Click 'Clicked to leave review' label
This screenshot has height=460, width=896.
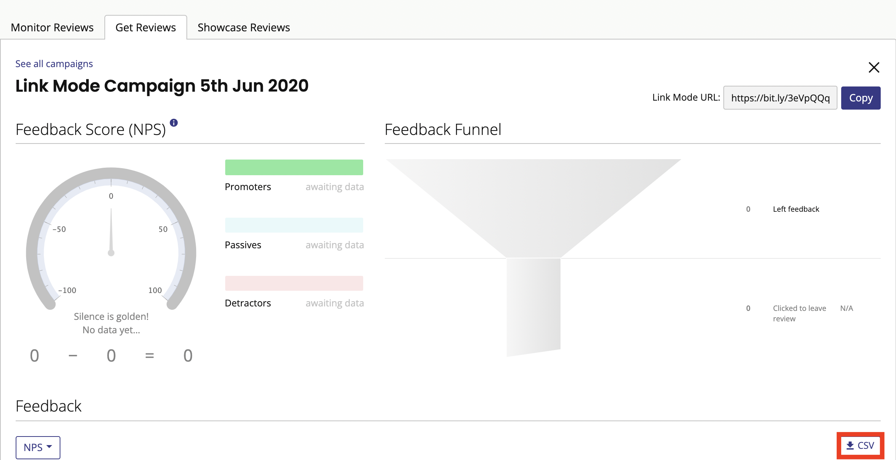799,314
